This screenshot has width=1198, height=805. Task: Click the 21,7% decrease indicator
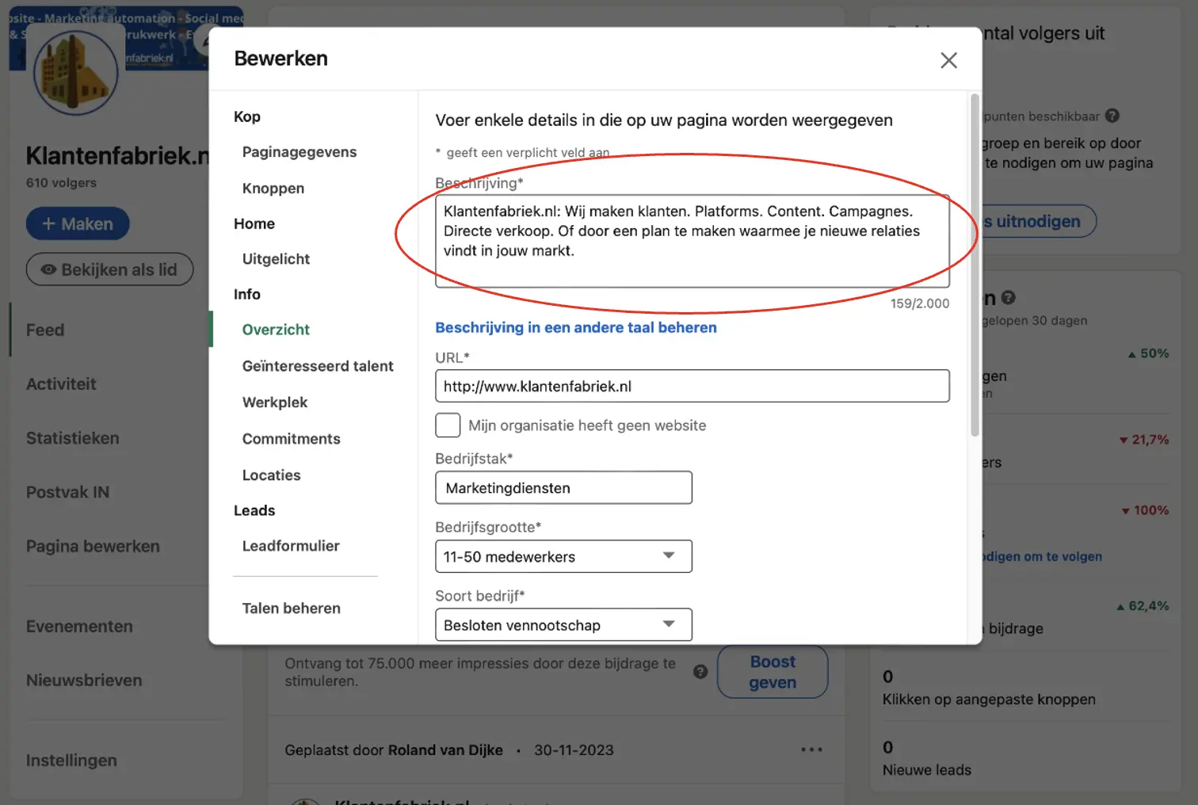[x=1144, y=440]
